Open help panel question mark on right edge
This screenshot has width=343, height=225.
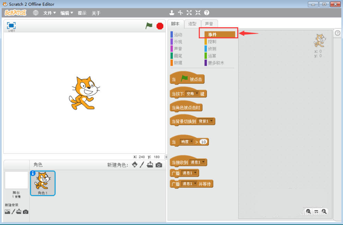pyautogui.click(x=338, y=33)
